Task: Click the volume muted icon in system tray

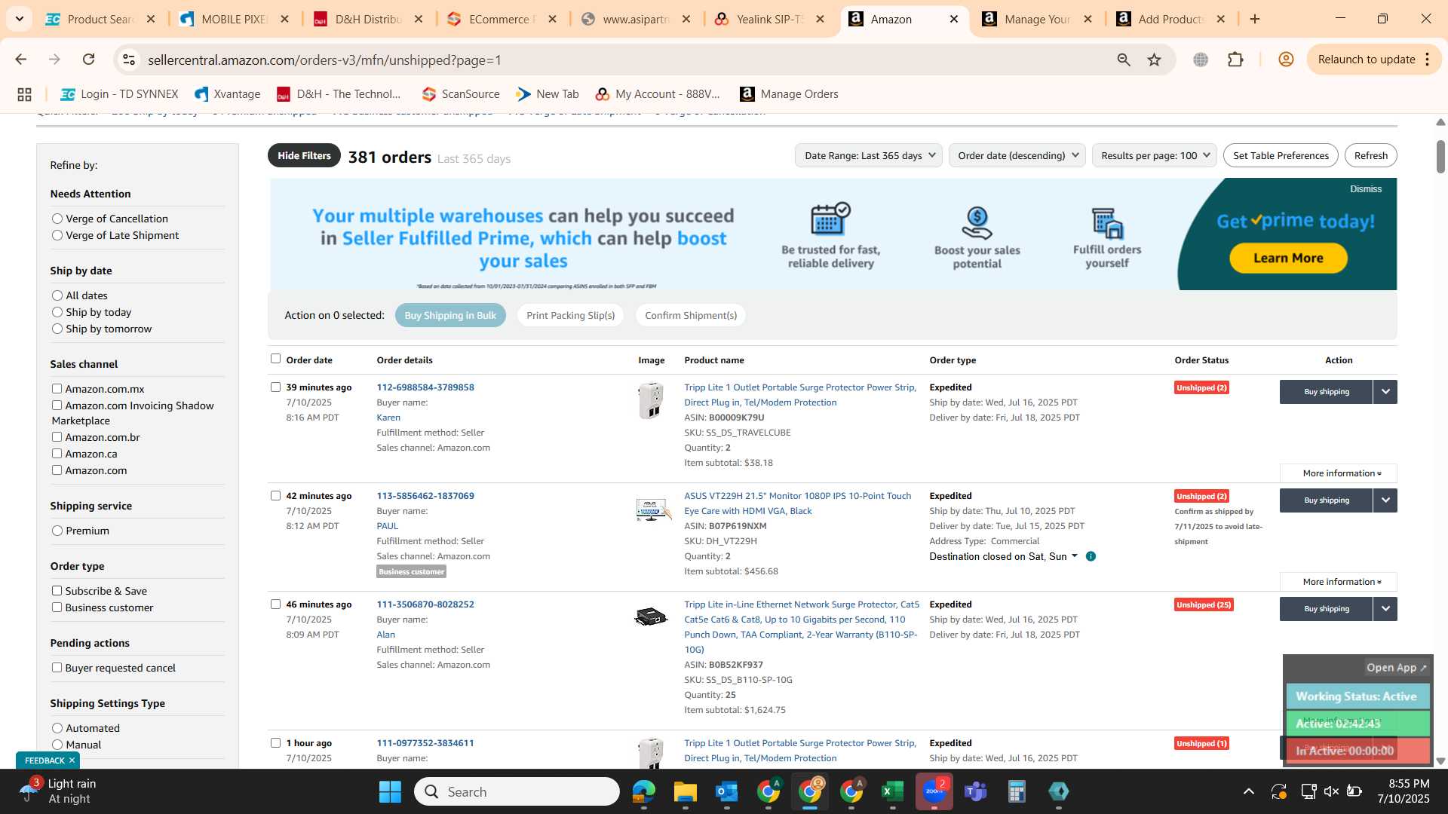Action: (x=1331, y=791)
